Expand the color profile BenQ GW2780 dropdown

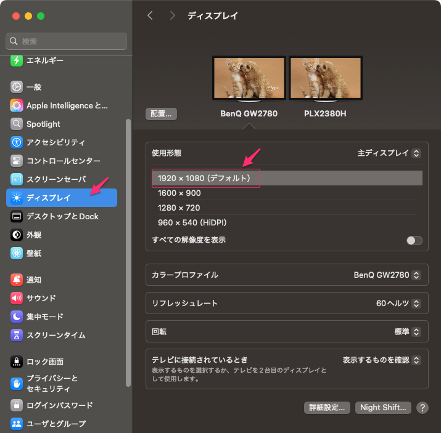pos(387,275)
